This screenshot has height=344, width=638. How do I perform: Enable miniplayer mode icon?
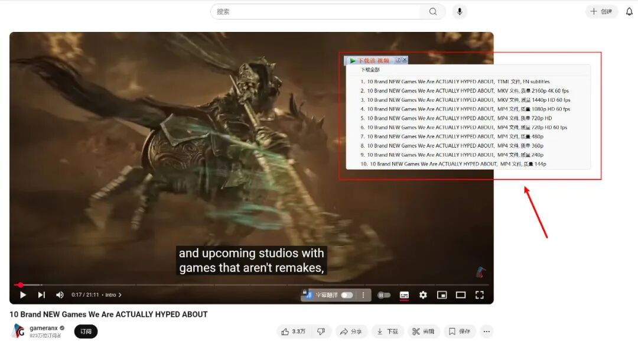pos(442,295)
